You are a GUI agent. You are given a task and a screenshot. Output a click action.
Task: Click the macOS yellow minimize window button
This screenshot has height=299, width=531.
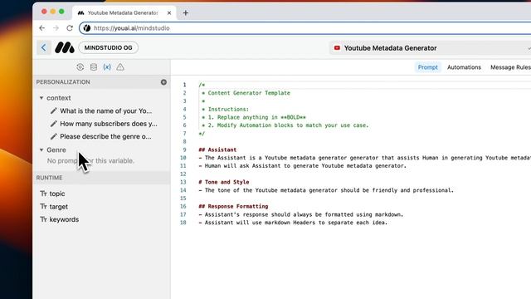click(53, 12)
